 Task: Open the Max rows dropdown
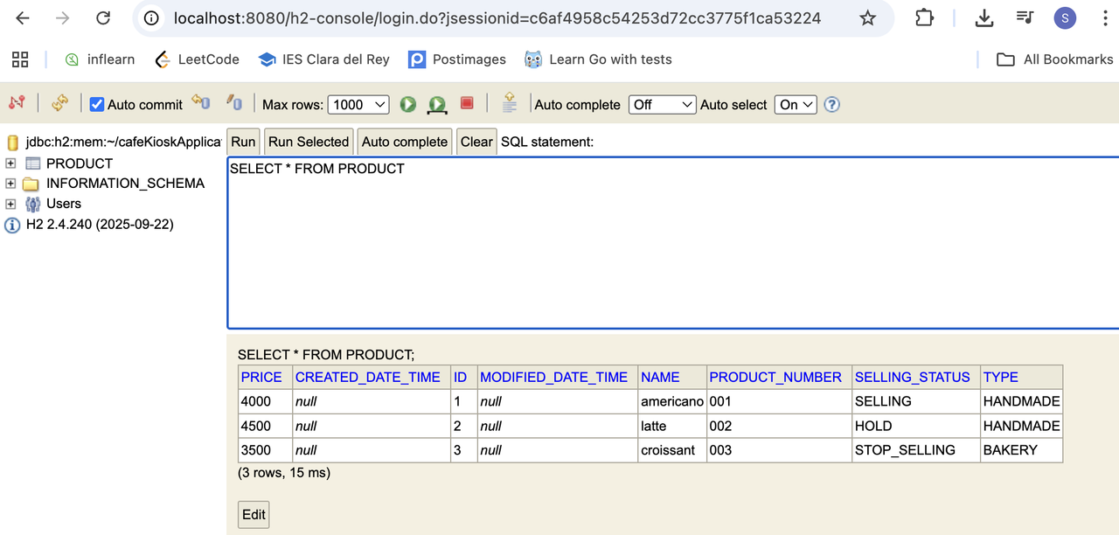point(358,104)
